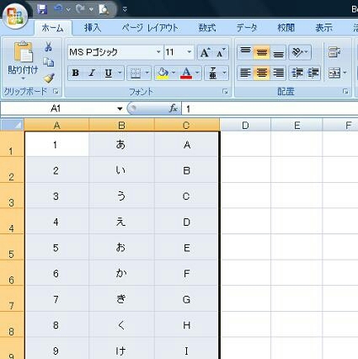Click the Cut scissors icon
The width and height of the screenshot is (358, 359).
click(48, 47)
